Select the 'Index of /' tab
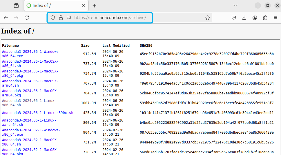Image resolution: width=281 pixels, height=155 pixels. [52, 5]
